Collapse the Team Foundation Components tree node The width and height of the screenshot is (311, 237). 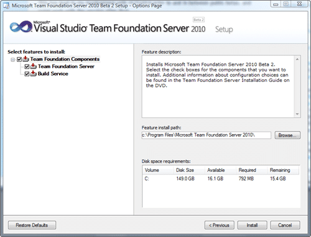pos(13,60)
